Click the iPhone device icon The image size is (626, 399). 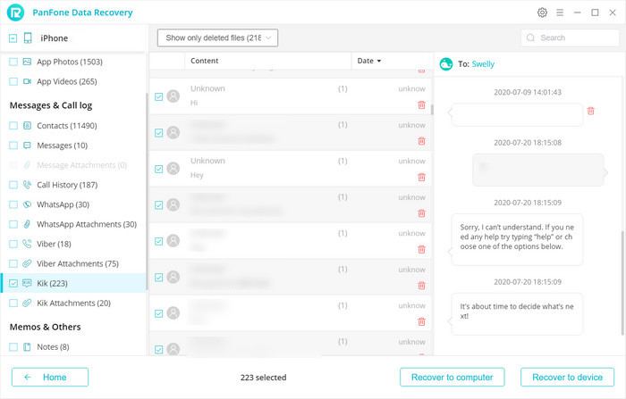pyautogui.click(x=28, y=38)
